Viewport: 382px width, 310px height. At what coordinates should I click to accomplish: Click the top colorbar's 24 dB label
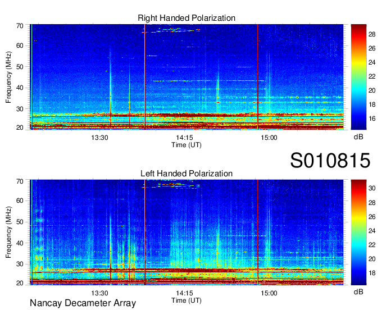[372, 62]
